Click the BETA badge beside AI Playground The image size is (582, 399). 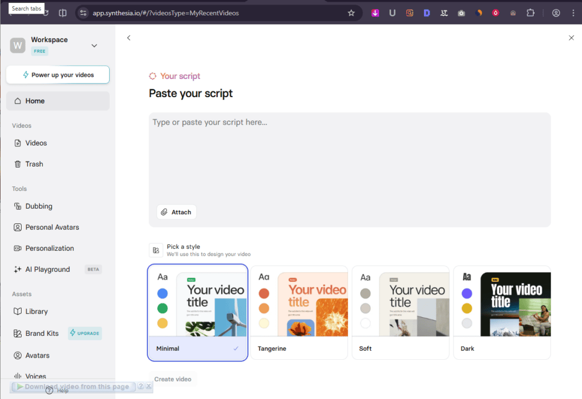click(93, 269)
